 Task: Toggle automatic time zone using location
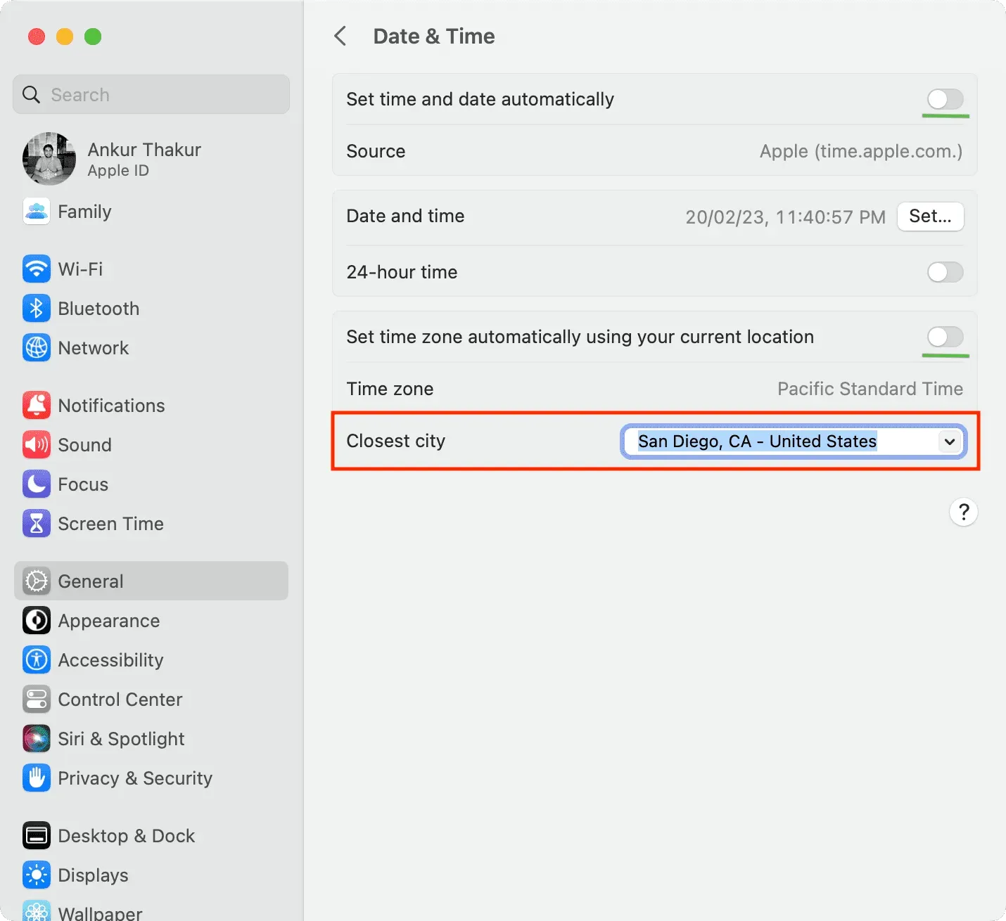click(x=945, y=337)
